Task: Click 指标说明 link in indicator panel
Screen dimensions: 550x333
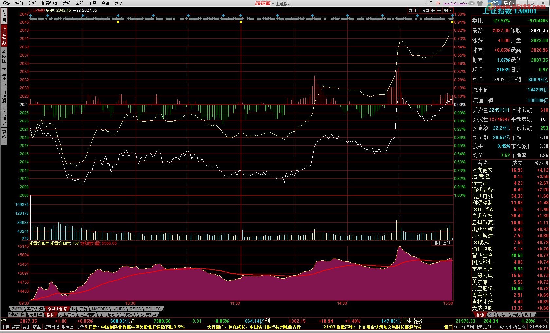Action: coord(442,243)
